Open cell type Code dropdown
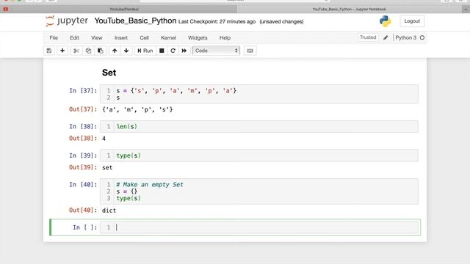470x264 pixels. click(x=216, y=51)
